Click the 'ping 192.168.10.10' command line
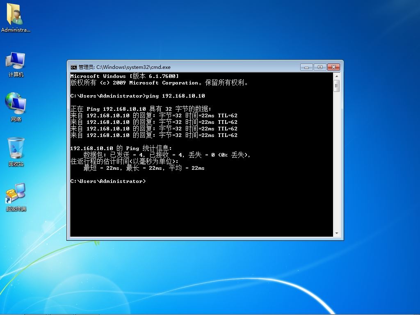Screen dimensions: 420x315 click(x=138, y=96)
